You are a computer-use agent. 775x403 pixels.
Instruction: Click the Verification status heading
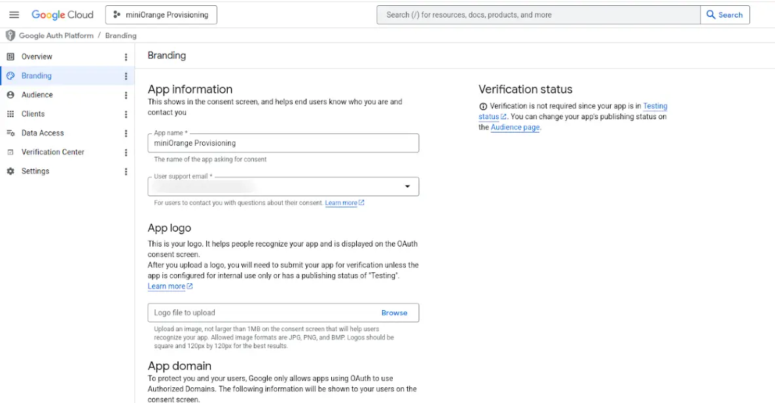coord(526,90)
